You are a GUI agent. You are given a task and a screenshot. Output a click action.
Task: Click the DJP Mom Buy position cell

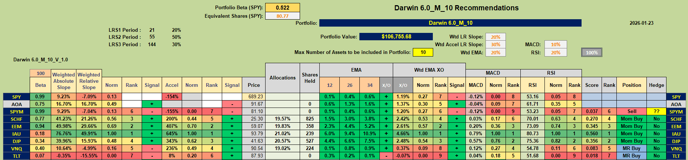tap(632, 141)
